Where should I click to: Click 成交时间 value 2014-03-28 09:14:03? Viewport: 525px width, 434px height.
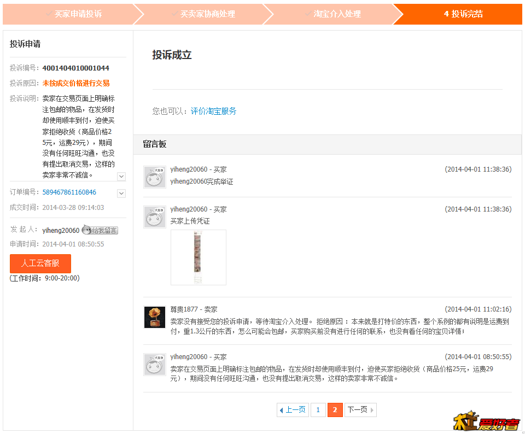[x=73, y=208]
